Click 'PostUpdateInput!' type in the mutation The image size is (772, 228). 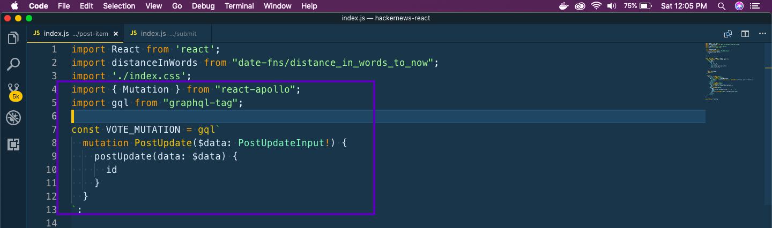pos(284,143)
